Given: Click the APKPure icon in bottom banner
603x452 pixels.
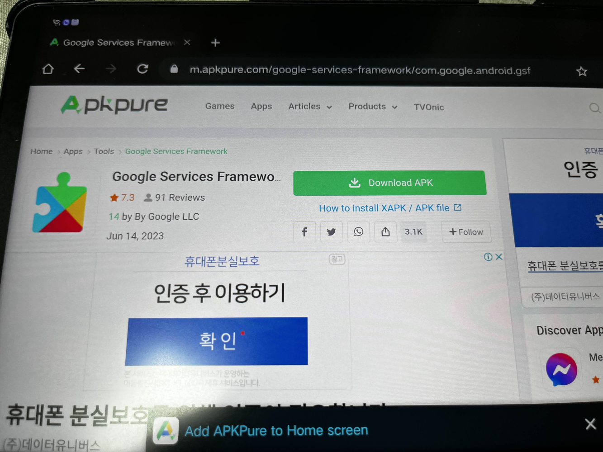Looking at the screenshot, I should 166,431.
